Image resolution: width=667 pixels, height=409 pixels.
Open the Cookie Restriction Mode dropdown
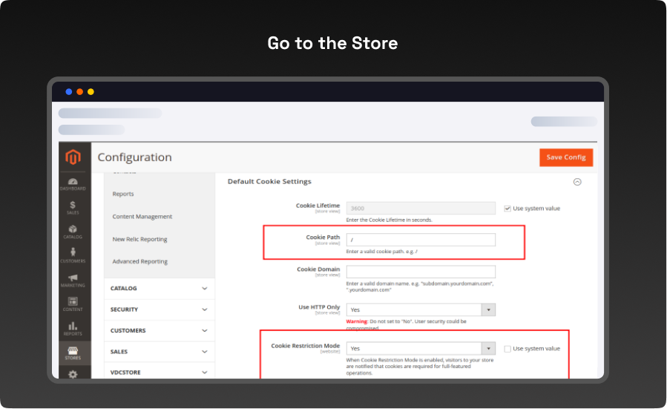click(x=420, y=348)
